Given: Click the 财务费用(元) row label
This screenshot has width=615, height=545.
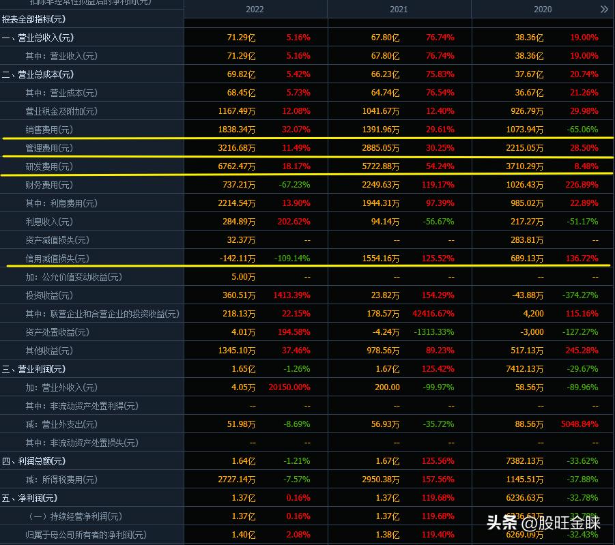Looking at the screenshot, I should tap(49, 185).
